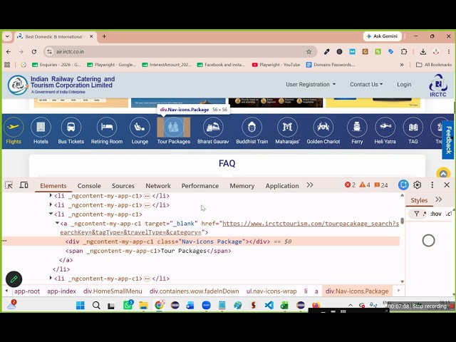Image resolution: width=456 pixels, height=342 pixels.
Task: Open the Styles tab in the sidebar
Action: (x=419, y=200)
